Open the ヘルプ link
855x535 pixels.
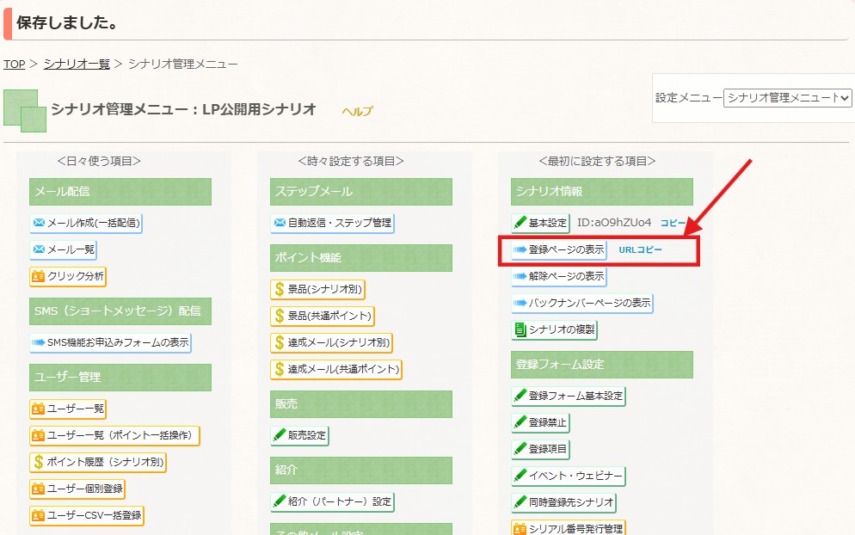click(358, 111)
